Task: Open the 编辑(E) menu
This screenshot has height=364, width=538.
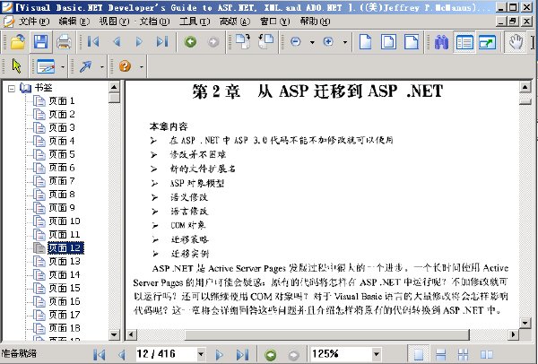Action: pos(74,22)
